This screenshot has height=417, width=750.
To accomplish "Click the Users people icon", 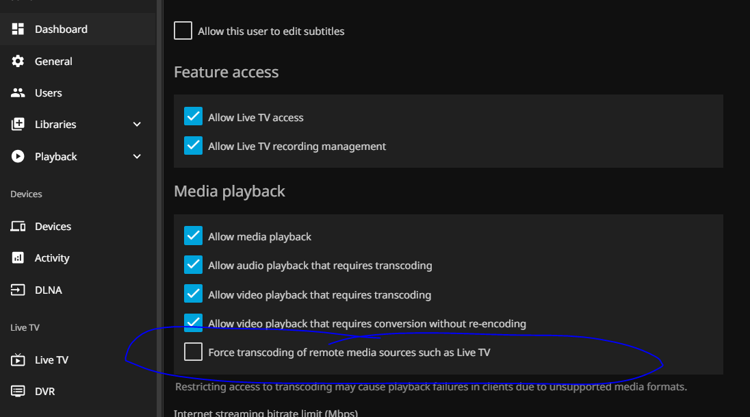I will 18,93.
